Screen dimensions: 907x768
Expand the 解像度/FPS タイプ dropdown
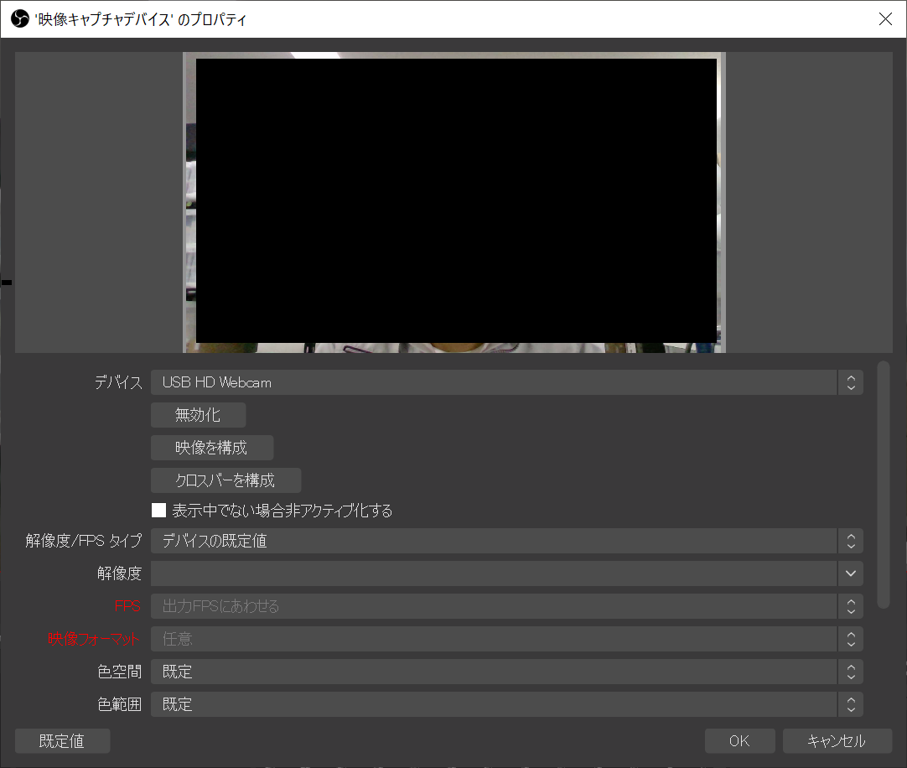pyautogui.click(x=495, y=541)
